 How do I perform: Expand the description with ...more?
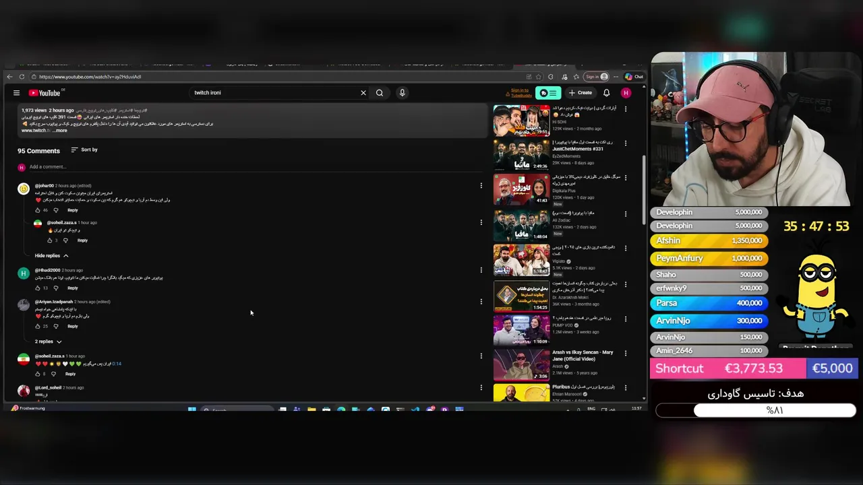click(60, 131)
